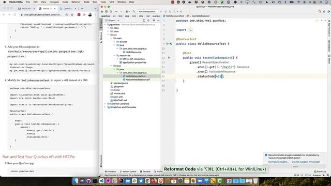Expand the .idea folder in project tree

[108, 28]
